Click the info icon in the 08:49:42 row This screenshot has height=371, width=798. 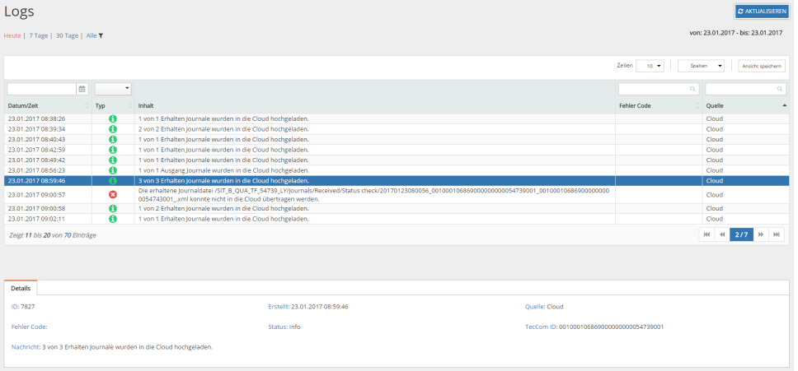click(113, 160)
